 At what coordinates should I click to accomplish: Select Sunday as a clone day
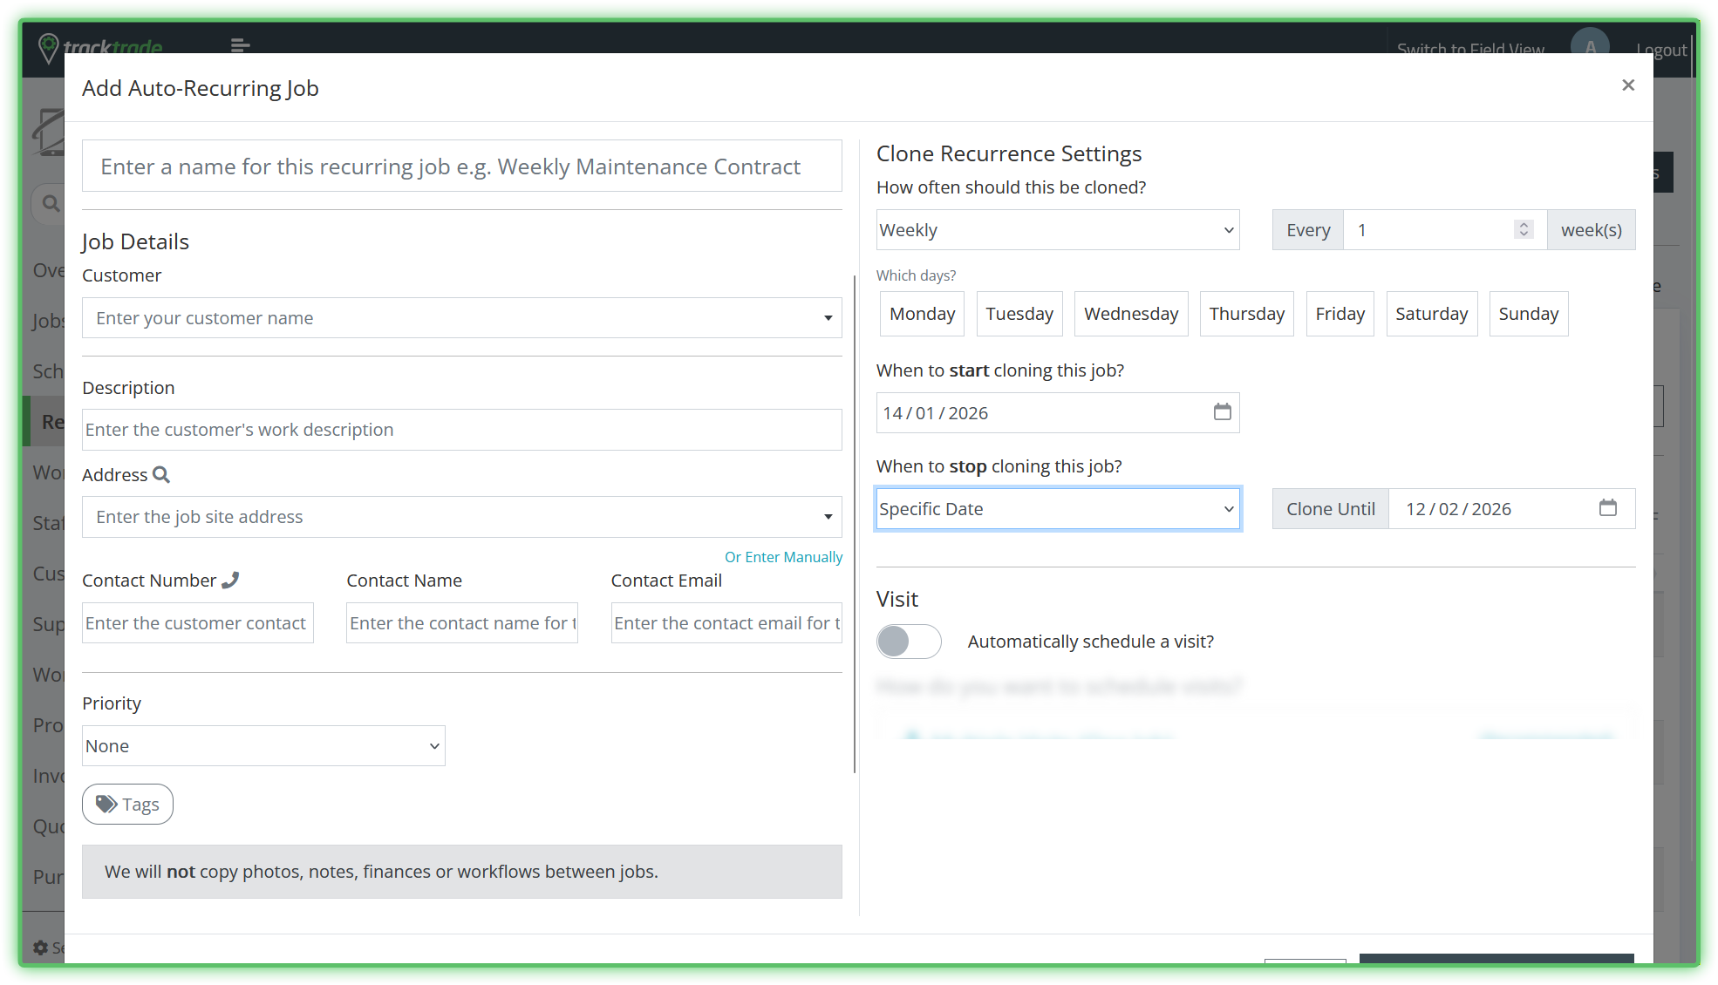click(x=1528, y=314)
